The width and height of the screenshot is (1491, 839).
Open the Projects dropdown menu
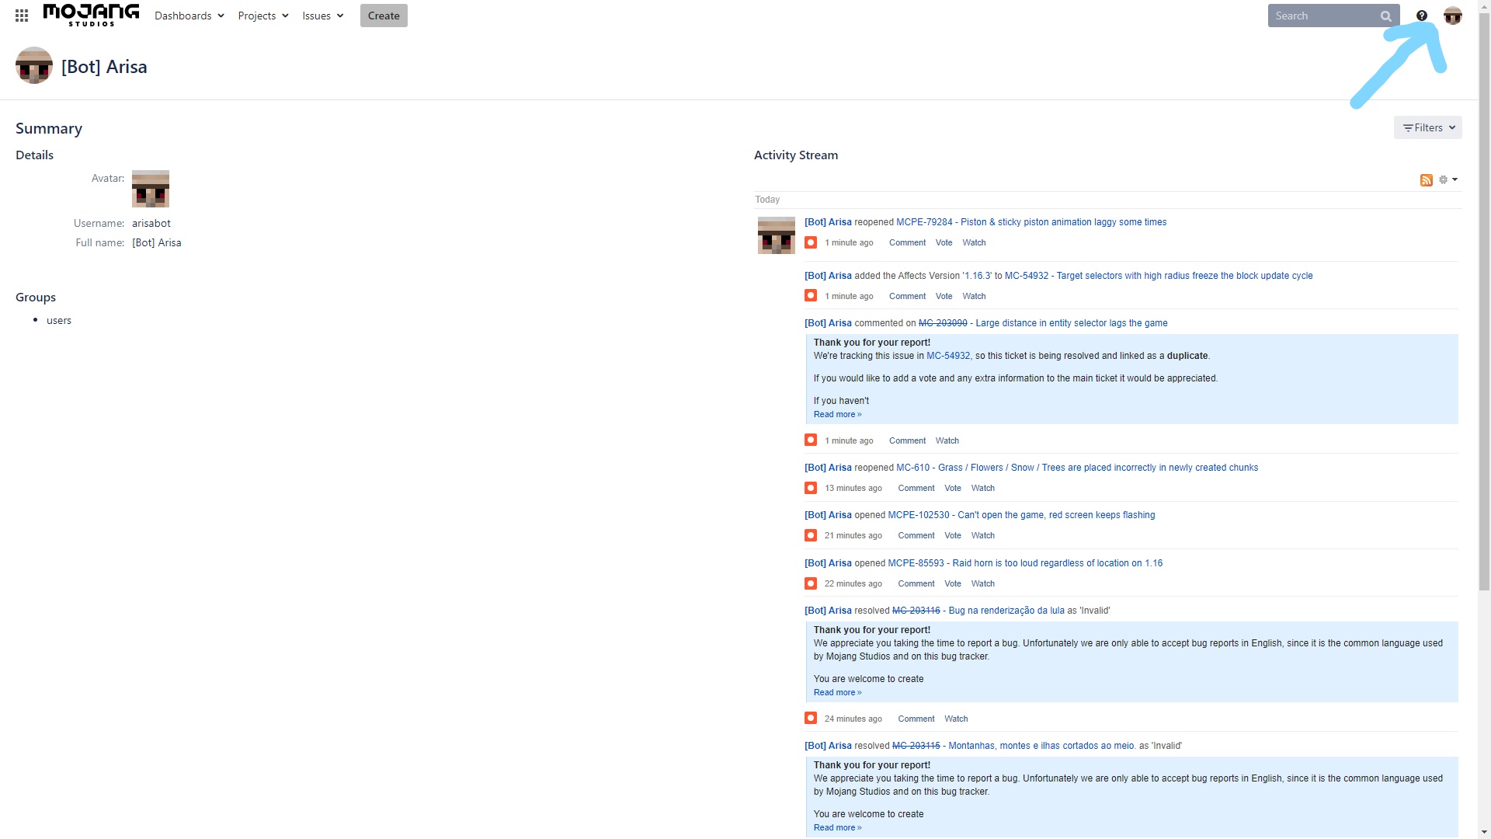pyautogui.click(x=262, y=16)
